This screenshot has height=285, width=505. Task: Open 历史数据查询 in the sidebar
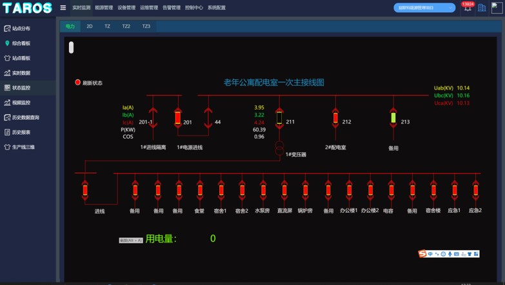[x=25, y=117]
